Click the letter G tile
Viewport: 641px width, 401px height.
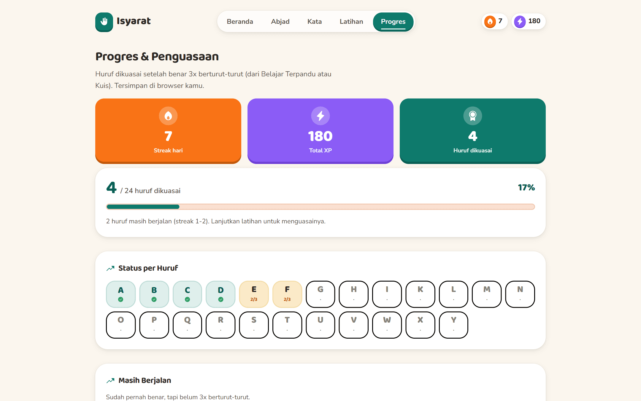click(320, 294)
